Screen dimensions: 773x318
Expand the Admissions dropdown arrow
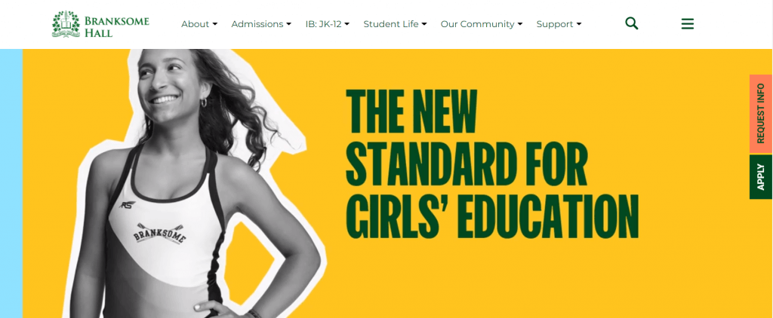(x=289, y=24)
